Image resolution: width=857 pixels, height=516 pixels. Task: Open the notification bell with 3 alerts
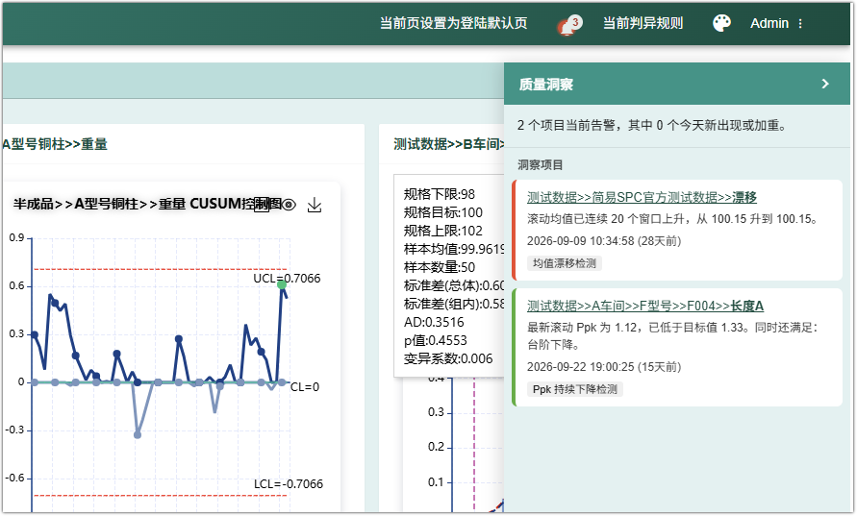click(569, 25)
